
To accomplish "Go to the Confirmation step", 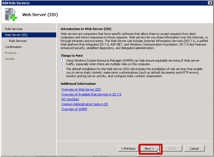I will pyautogui.click(x=13, y=47).
